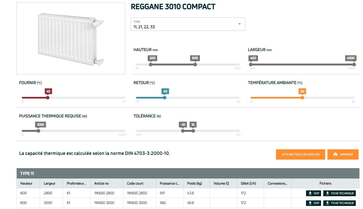The height and width of the screenshot is (209, 363).
Task: Click Affichez tous les articles button
Action: [300, 155]
